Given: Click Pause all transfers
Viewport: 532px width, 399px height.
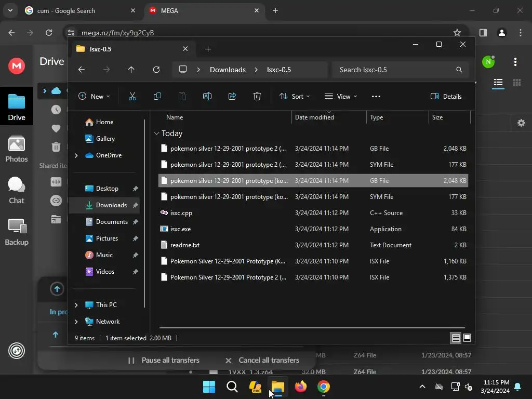Looking at the screenshot, I should coord(164,360).
